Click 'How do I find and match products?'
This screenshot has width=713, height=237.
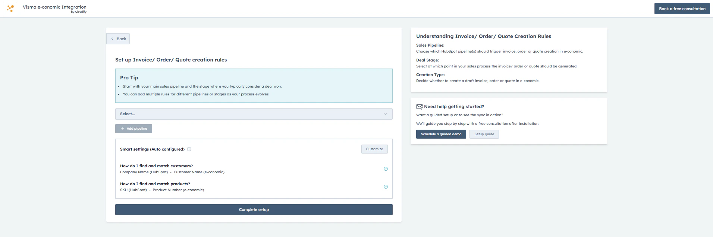155,184
